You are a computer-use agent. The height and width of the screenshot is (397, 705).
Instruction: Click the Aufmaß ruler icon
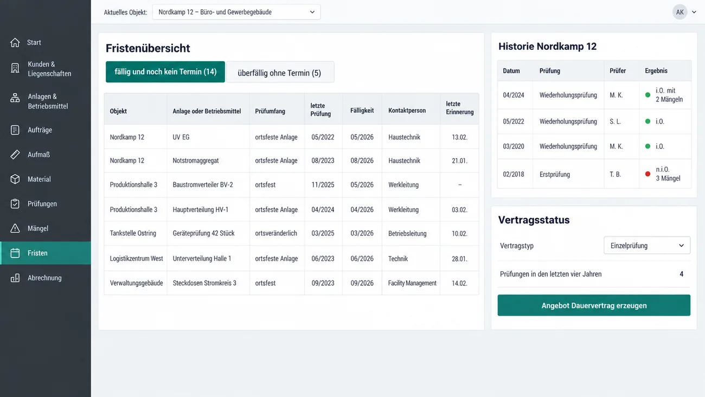[x=15, y=155]
